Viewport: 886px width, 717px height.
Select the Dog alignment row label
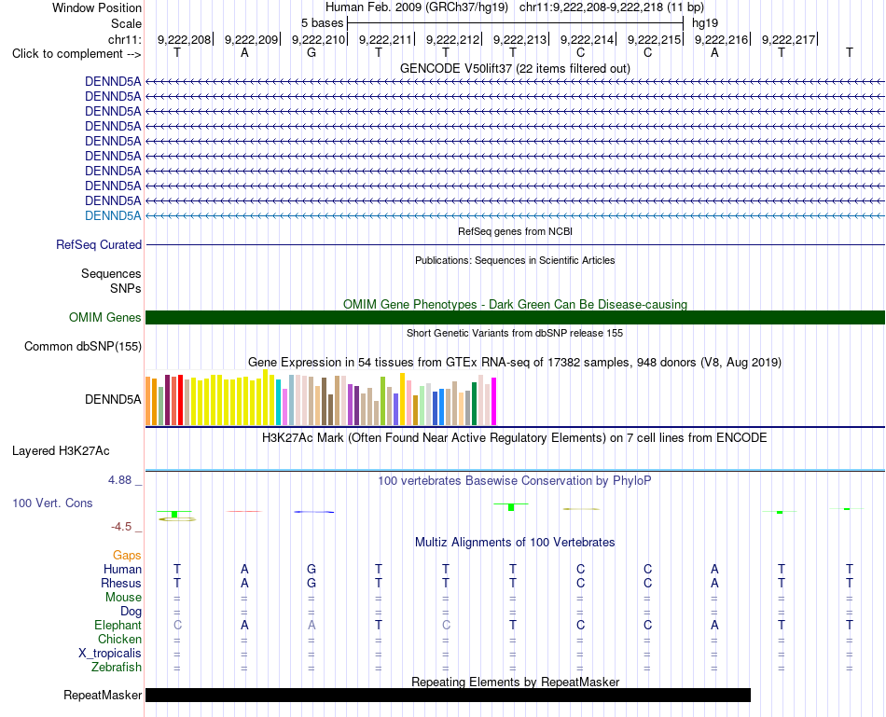[x=131, y=612]
